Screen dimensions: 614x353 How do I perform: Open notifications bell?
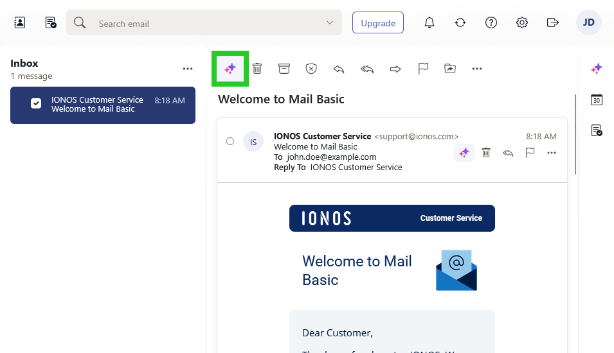coord(429,22)
